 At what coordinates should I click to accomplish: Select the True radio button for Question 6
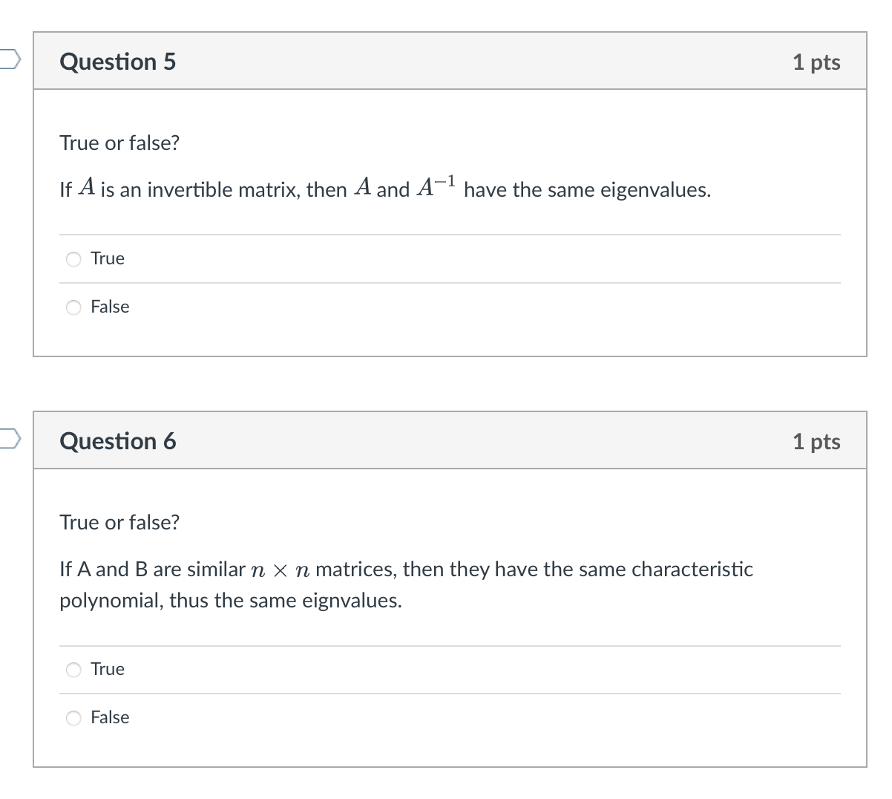coord(73,669)
